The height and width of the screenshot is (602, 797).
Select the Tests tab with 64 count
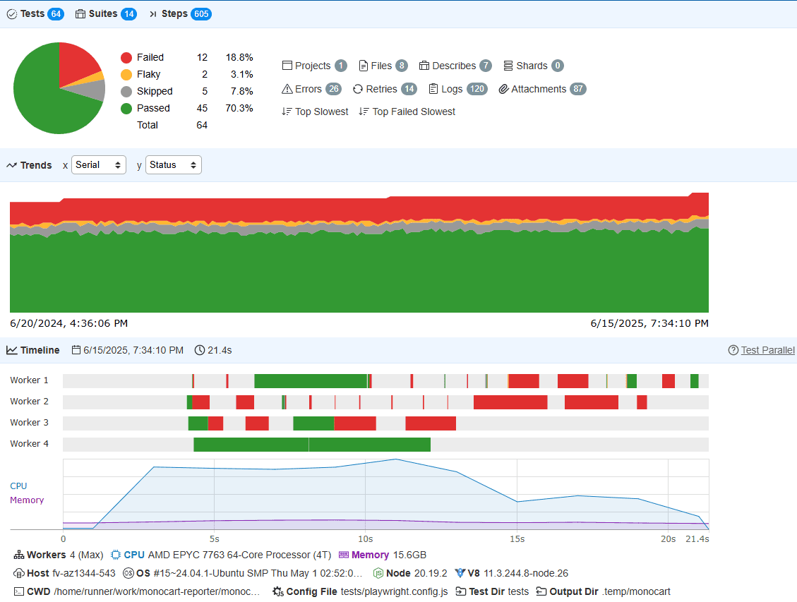coord(35,14)
